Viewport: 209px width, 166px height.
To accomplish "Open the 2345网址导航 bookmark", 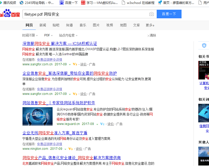I will pos(37,3).
